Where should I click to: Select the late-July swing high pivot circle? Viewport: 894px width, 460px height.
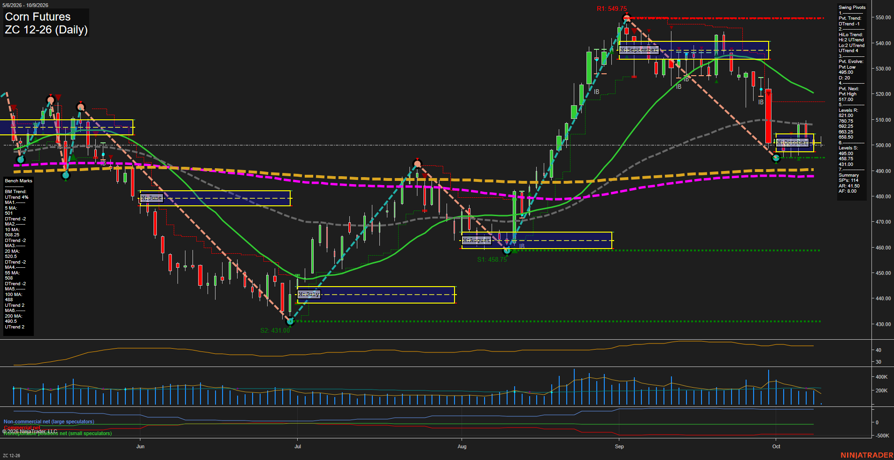(x=417, y=164)
